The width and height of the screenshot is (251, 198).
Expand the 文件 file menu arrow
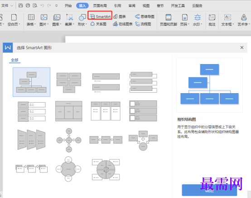tap(12, 6)
